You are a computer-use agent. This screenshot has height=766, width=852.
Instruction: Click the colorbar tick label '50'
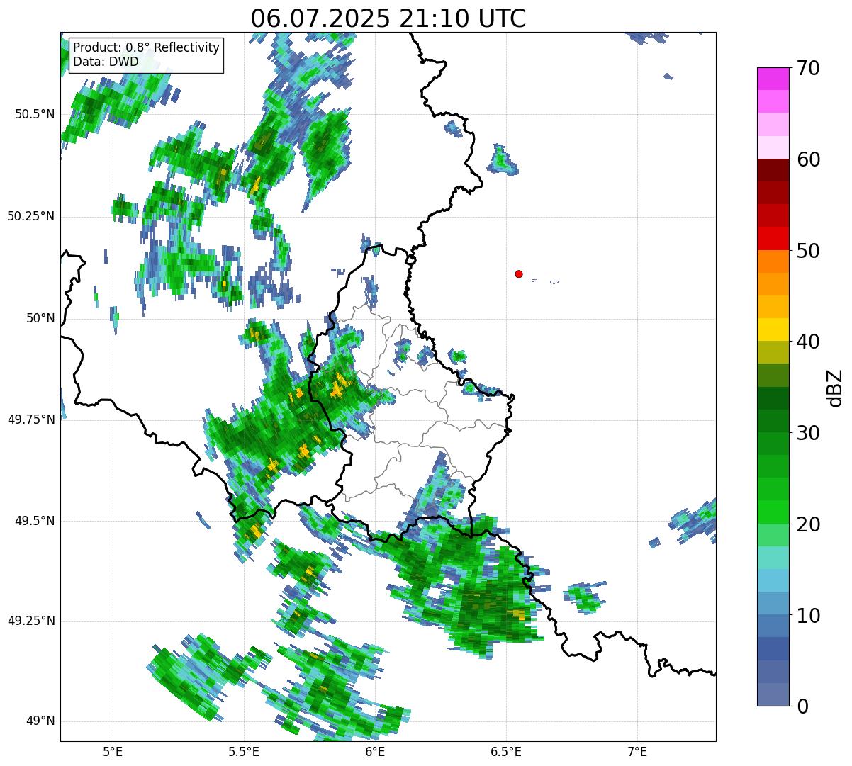pyautogui.click(x=807, y=251)
